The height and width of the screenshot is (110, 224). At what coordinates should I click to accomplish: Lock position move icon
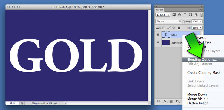click(x=174, y=28)
